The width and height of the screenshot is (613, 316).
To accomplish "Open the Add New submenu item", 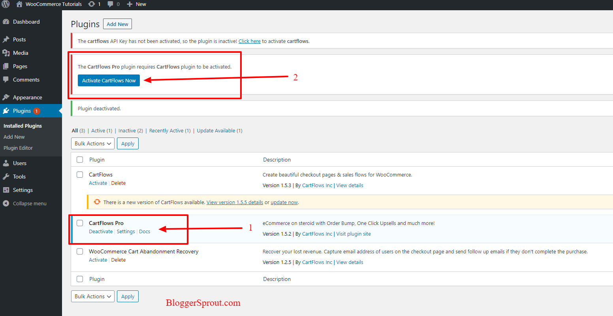I will (14, 137).
